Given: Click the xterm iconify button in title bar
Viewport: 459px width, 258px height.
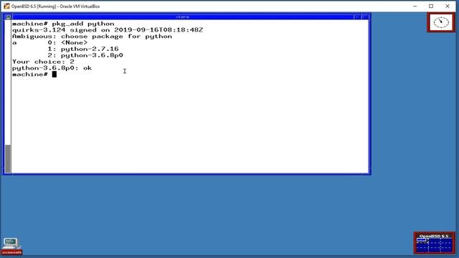Looking at the screenshot, I should tap(357, 17).
